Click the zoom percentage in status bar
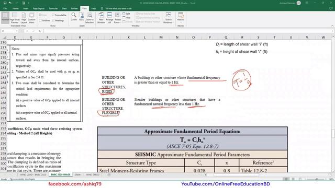This screenshot has height=188, width=335. [x=331, y=179]
